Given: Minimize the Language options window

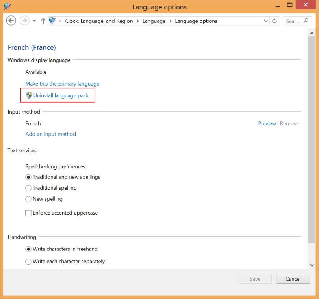Looking at the screenshot, I should tap(278, 6).
